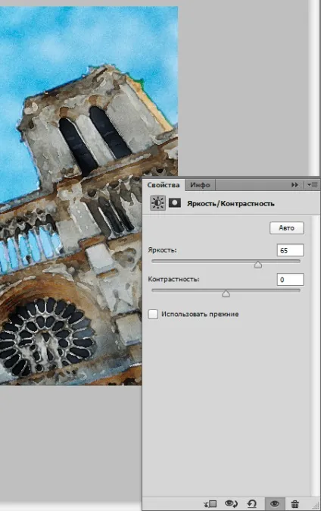Switch to the Инфо tab
Screen dimensions: 321x511
click(x=200, y=185)
